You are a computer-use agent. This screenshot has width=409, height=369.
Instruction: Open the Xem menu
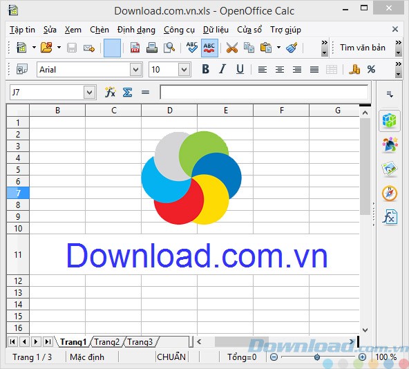pyautogui.click(x=73, y=30)
